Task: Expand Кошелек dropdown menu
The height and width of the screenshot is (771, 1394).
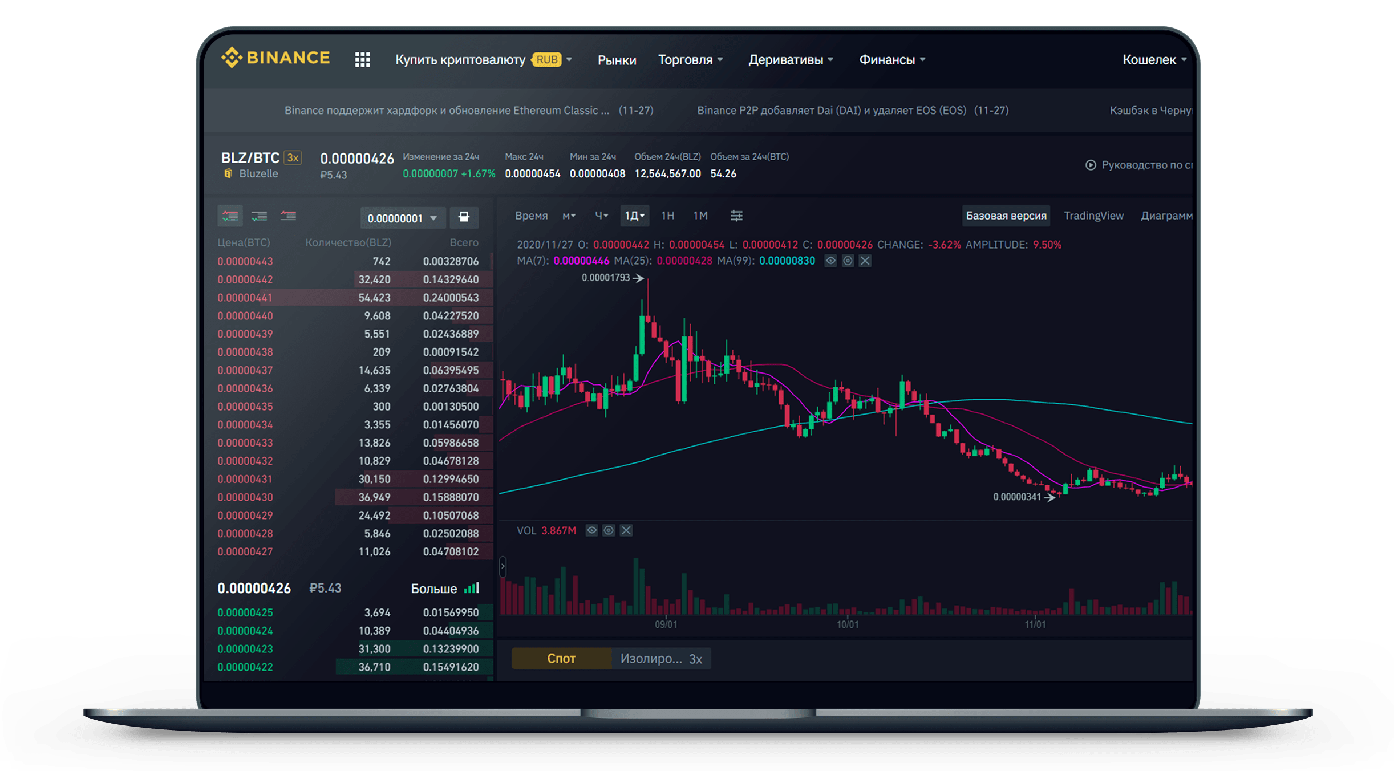Action: click(1154, 59)
